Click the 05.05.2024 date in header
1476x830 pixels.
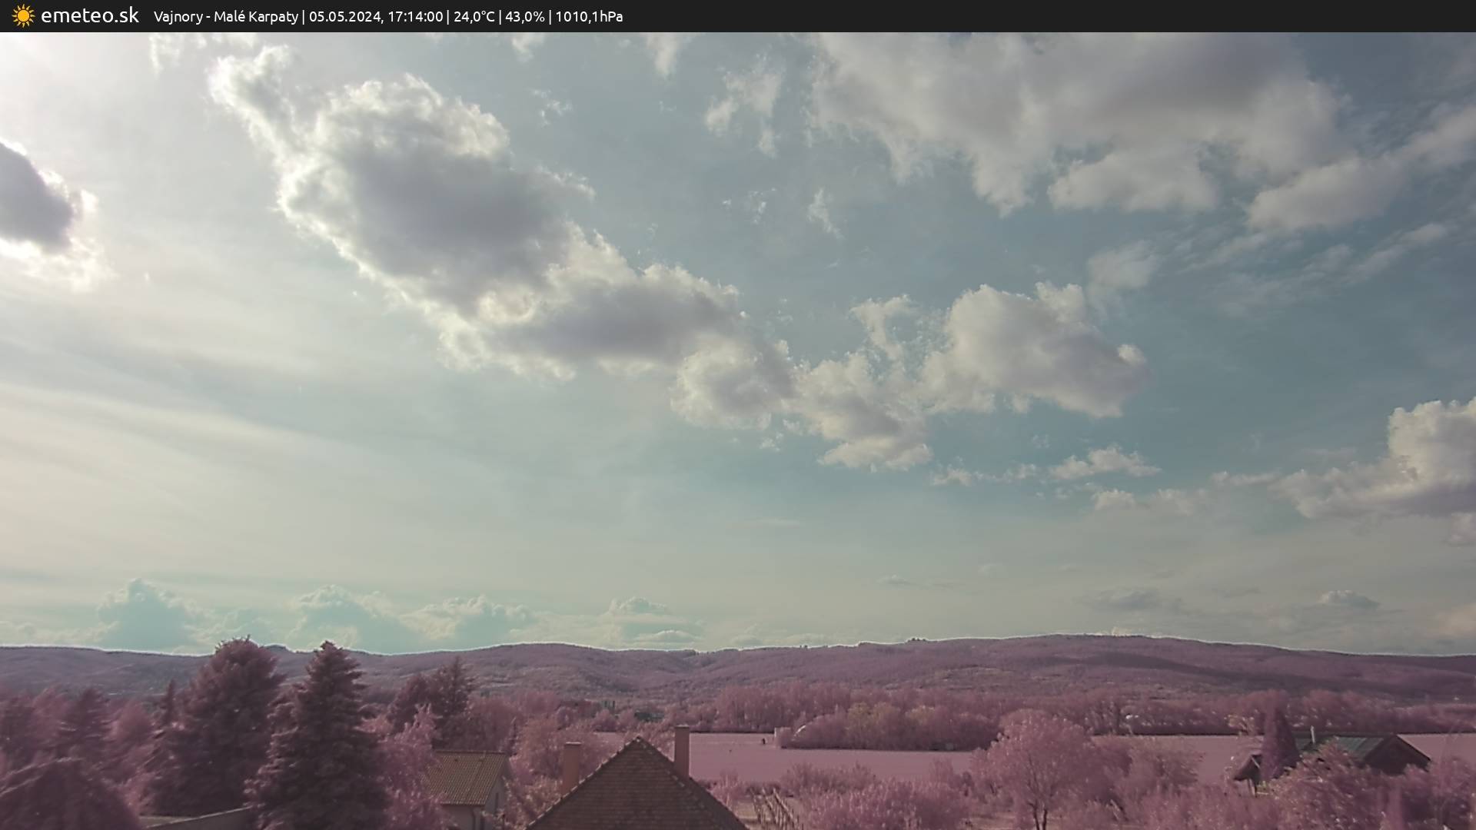coord(344,17)
